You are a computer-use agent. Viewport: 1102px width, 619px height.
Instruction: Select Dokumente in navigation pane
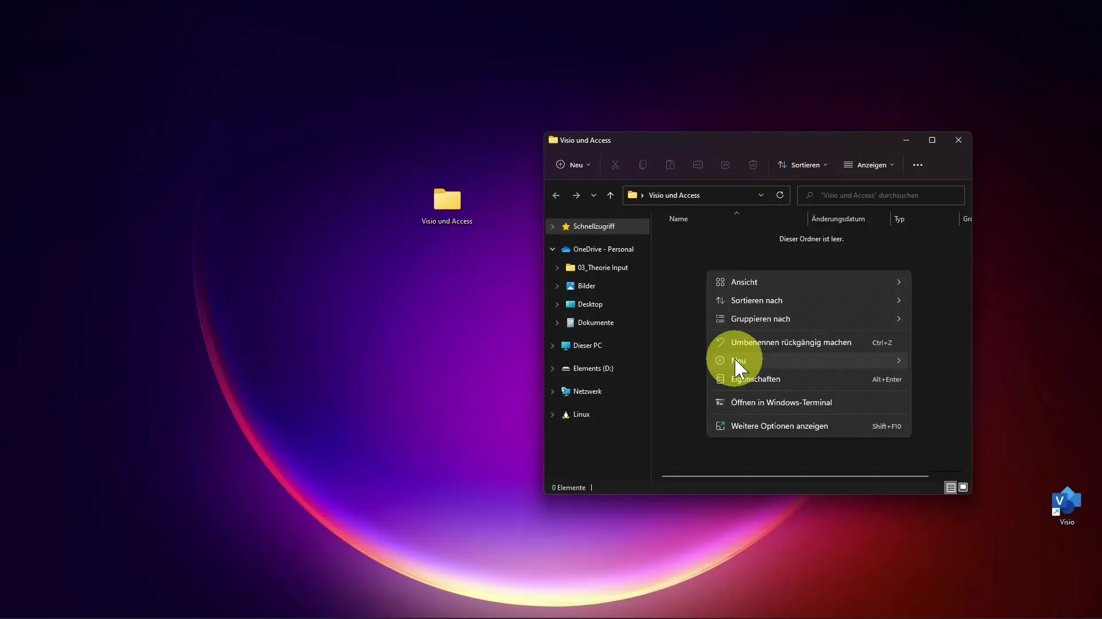[595, 323]
